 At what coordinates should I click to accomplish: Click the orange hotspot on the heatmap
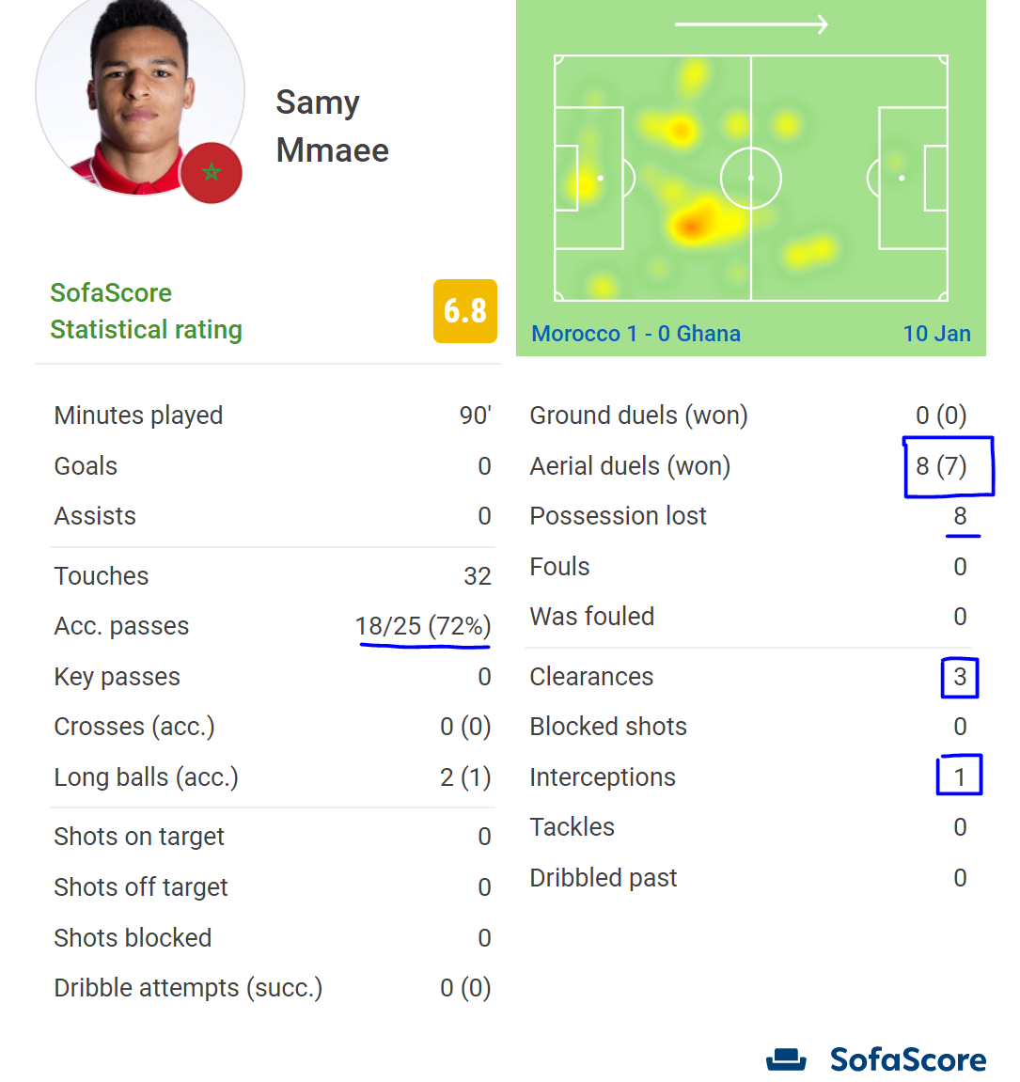[692, 224]
